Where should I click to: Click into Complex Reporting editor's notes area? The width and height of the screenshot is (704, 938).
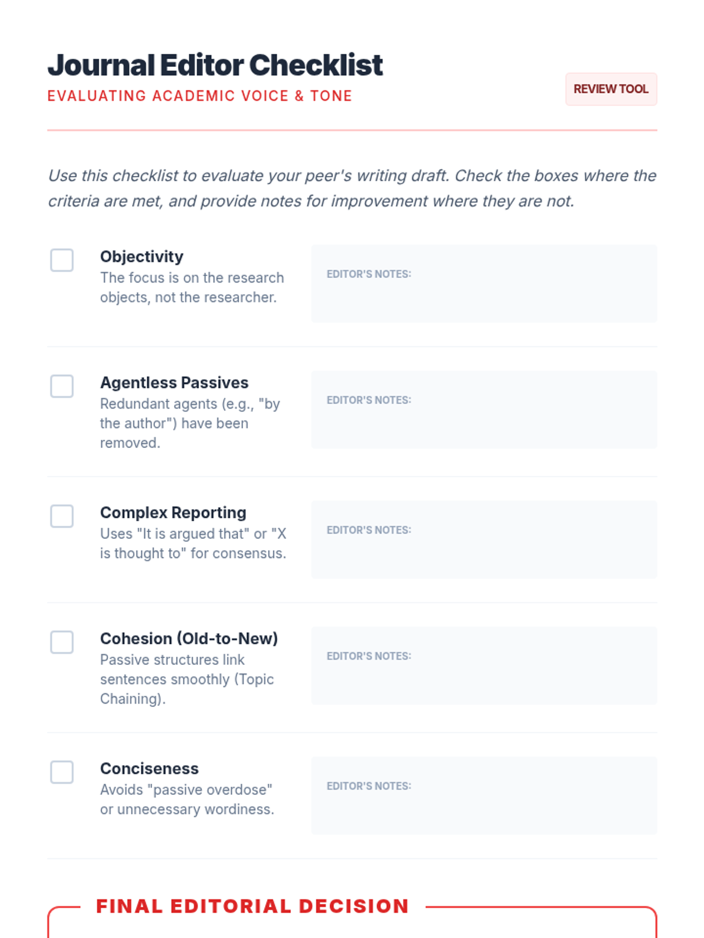(484, 540)
